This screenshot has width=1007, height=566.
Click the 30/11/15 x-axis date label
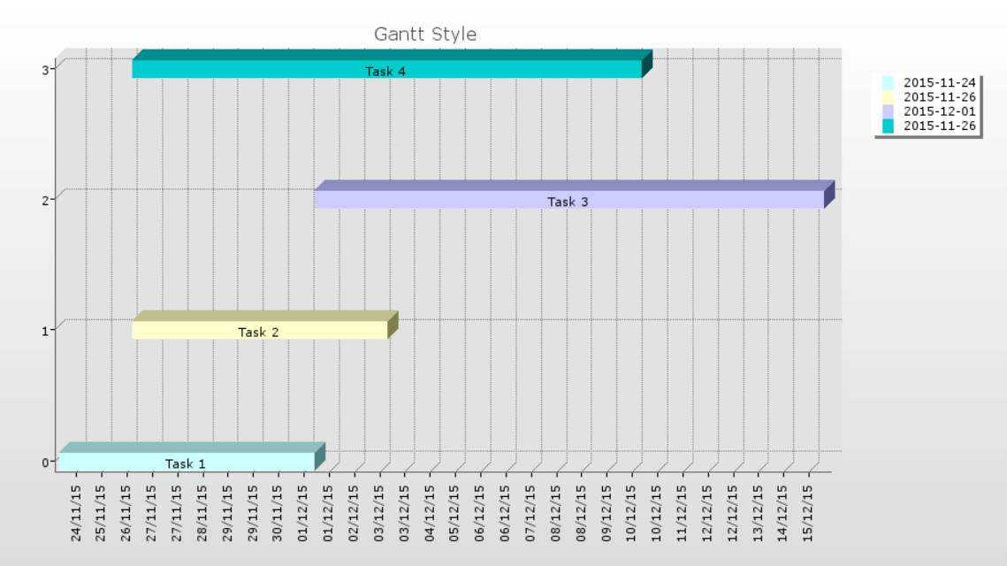tap(278, 513)
